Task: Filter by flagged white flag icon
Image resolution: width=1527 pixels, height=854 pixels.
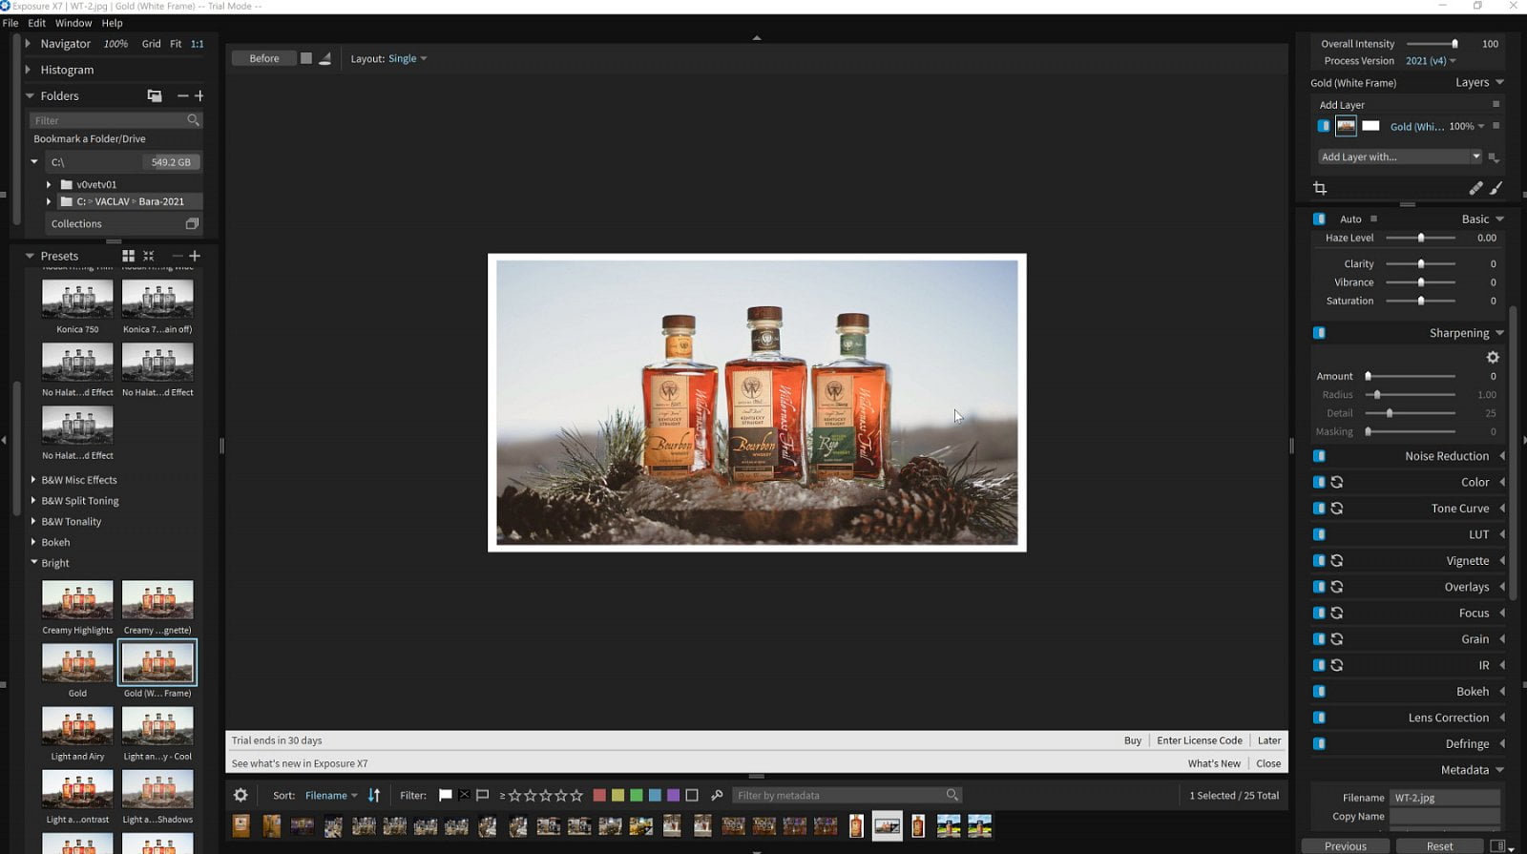Action: (x=445, y=795)
